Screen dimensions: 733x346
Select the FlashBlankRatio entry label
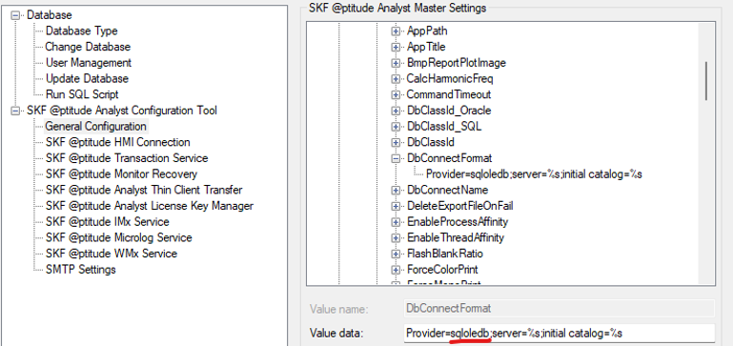click(x=444, y=254)
